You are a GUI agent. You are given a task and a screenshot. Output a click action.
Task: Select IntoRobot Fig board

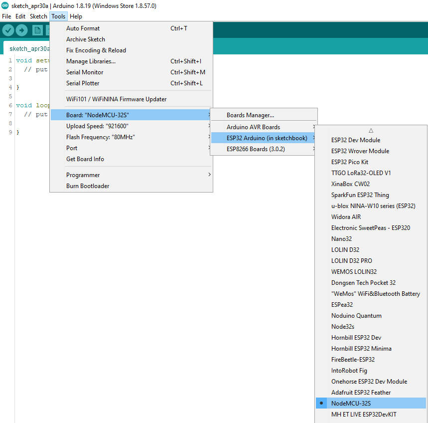(371, 370)
